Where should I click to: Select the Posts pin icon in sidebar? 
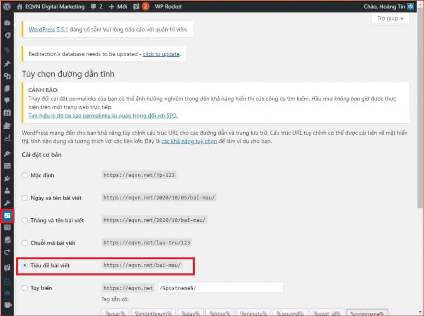point(7,64)
